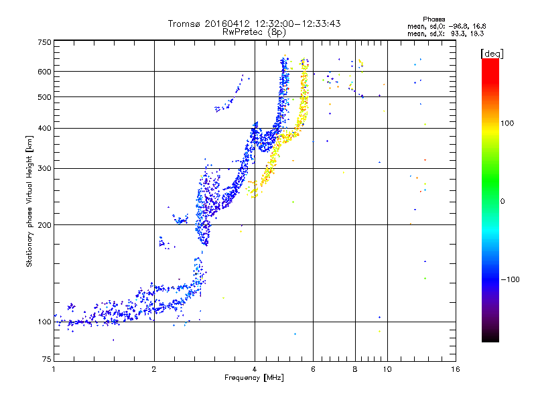Click the y-axis tick label '75'
536x402 pixels.
pyautogui.click(x=47, y=359)
